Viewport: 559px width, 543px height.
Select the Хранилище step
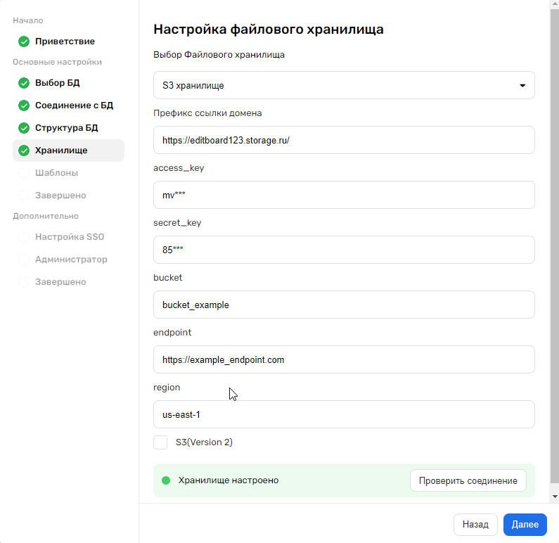pyautogui.click(x=68, y=151)
